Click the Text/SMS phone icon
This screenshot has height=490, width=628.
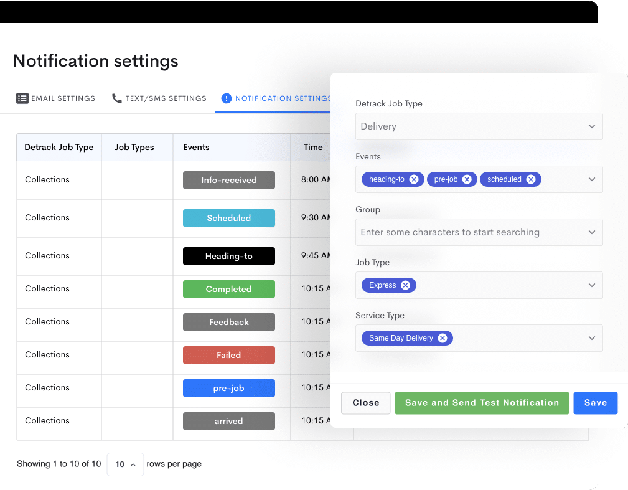tap(116, 98)
